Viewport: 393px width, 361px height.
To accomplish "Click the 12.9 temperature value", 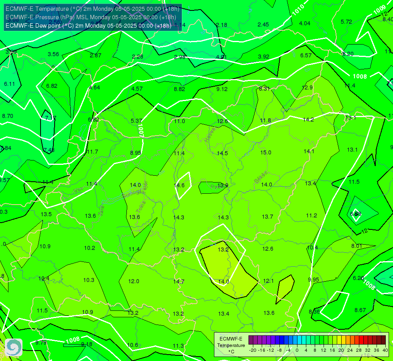I will 307,87.
